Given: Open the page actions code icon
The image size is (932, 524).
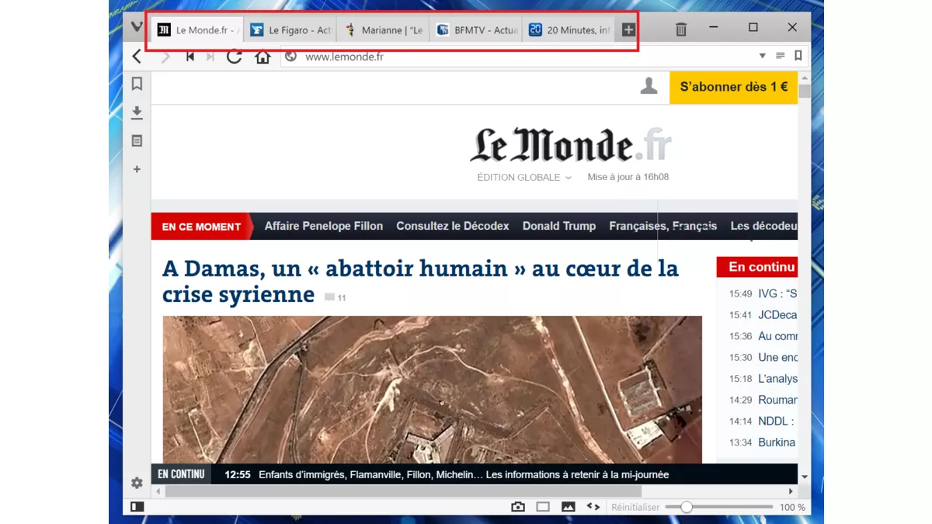Looking at the screenshot, I should 593,506.
